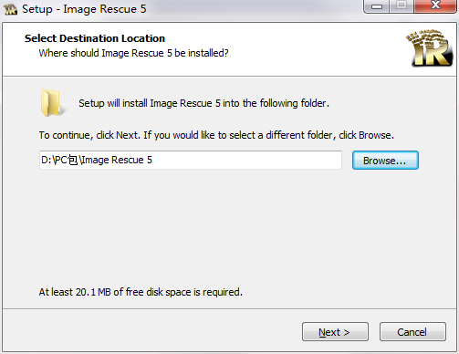Click the 'Setup - Image Rescue 5' title text

(x=84, y=9)
